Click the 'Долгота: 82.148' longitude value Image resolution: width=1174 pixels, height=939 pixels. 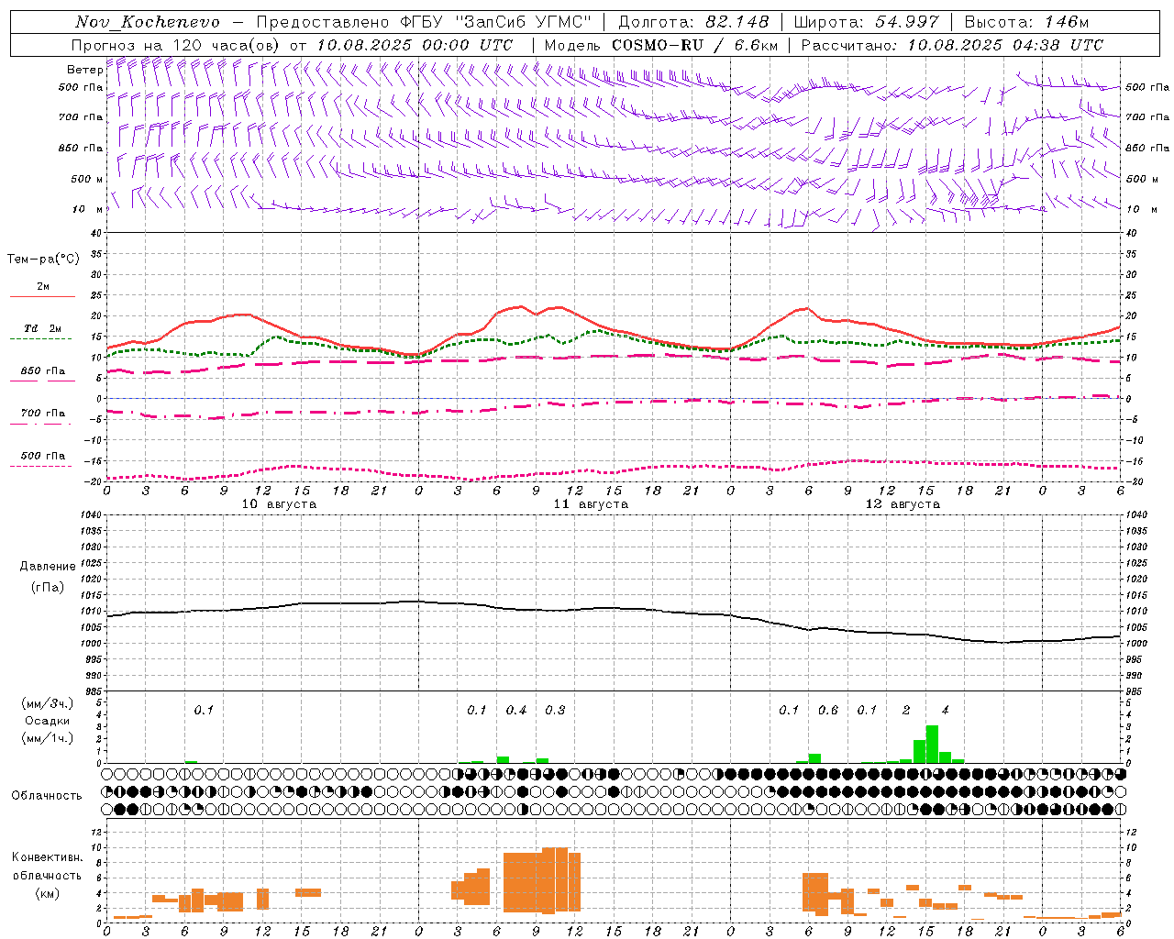[x=693, y=22]
